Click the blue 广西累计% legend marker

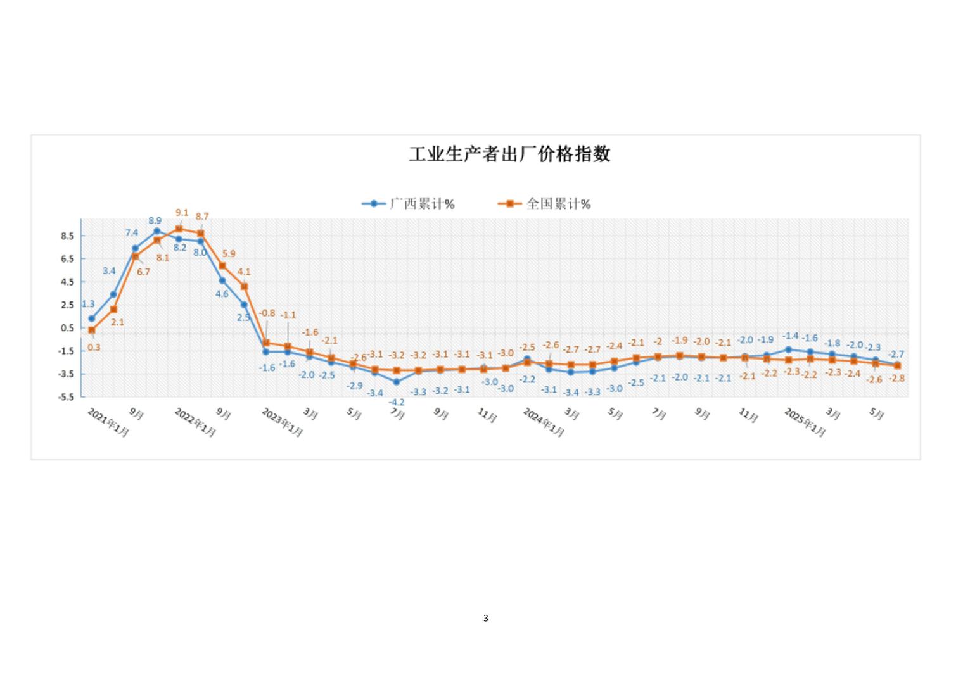(x=374, y=204)
